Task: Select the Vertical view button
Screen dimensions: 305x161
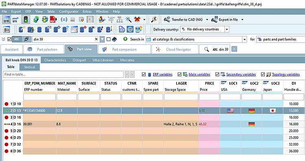Action: (30, 67)
